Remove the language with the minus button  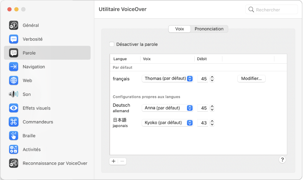tap(122, 161)
